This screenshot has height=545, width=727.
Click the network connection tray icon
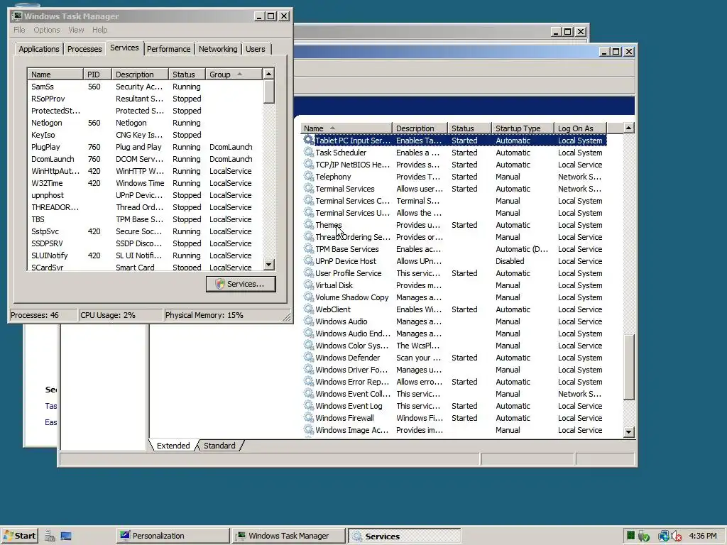(x=664, y=536)
